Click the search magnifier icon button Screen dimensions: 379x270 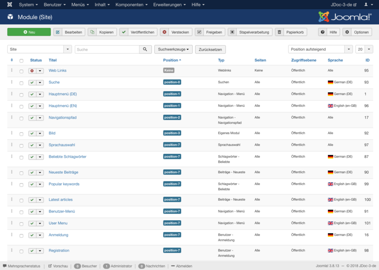tap(145, 49)
